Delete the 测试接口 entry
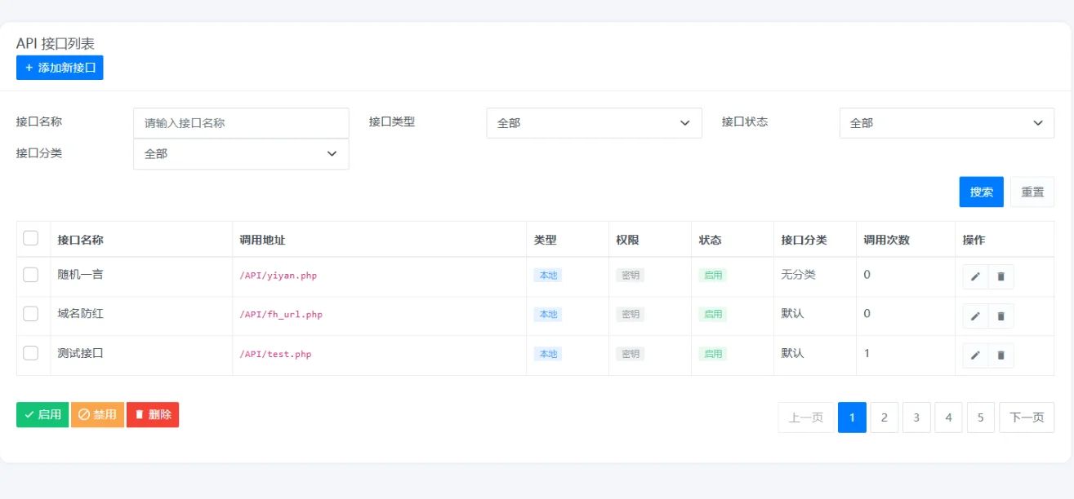The image size is (1074, 499). coord(1000,355)
